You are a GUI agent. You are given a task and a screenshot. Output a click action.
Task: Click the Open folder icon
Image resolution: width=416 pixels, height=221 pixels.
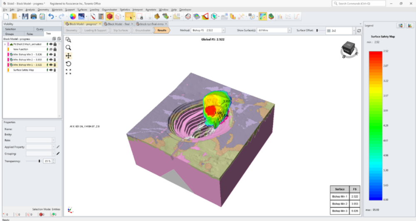[14, 17]
